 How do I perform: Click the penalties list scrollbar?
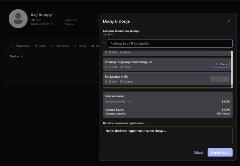232,70
